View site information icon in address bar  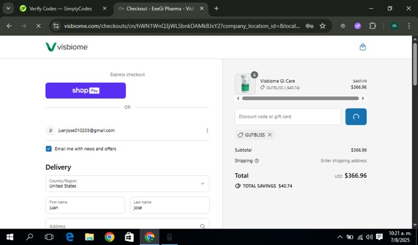click(56, 26)
